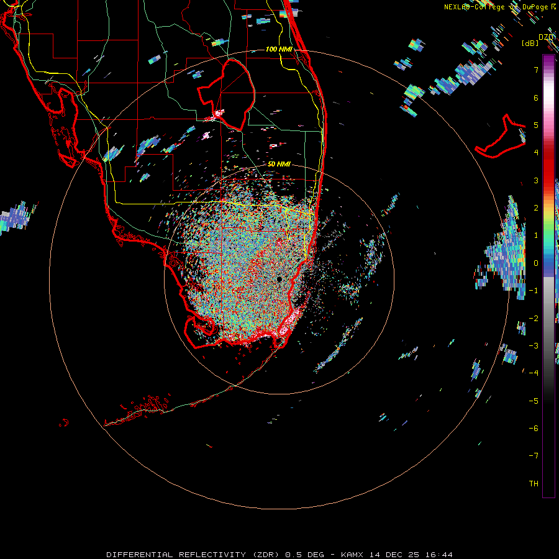Select the 1 value on the scale
Image resolution: width=559 pixels, height=559 pixels.
click(x=536, y=235)
